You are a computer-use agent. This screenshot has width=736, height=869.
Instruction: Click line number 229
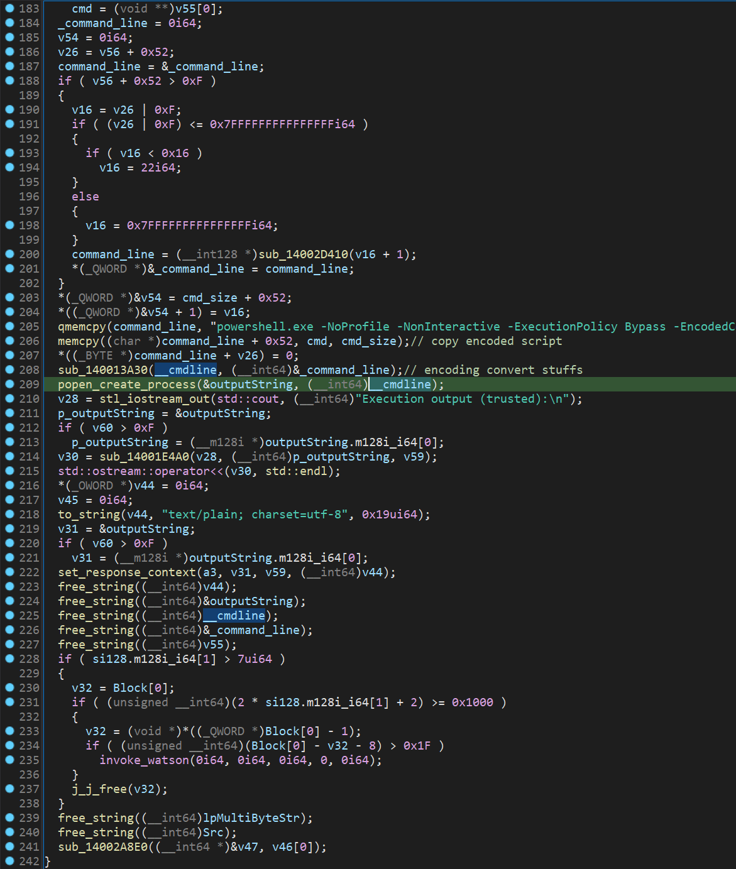(29, 674)
